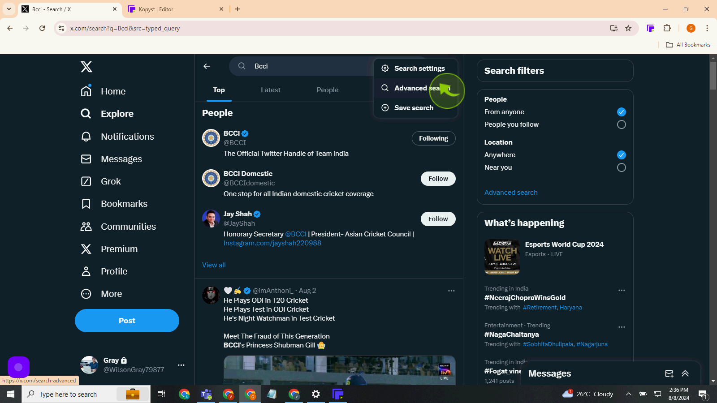Open the options menu on @imAnthoni_'s post
The width and height of the screenshot is (717, 403).
[451, 291]
